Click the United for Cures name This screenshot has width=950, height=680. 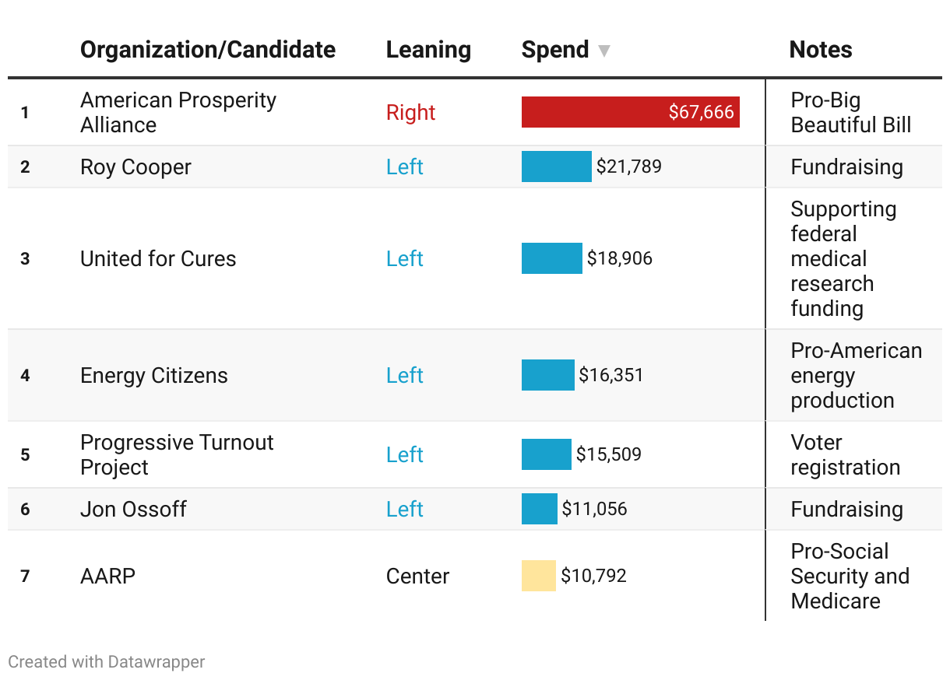pos(158,258)
